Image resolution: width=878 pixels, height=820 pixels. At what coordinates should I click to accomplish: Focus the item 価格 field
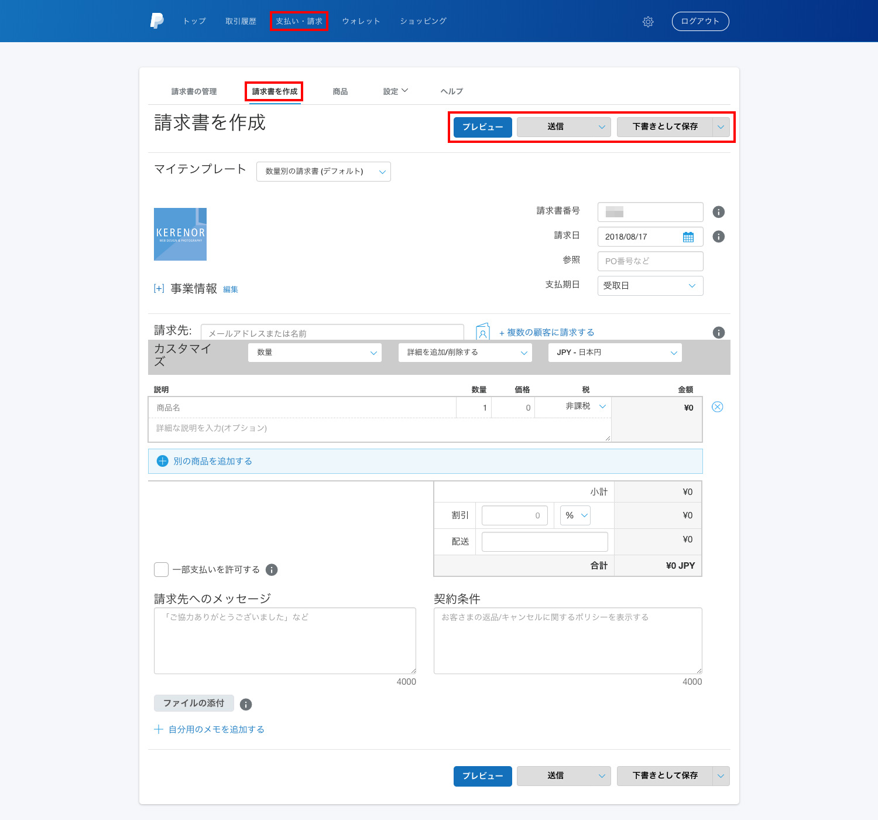pos(513,408)
